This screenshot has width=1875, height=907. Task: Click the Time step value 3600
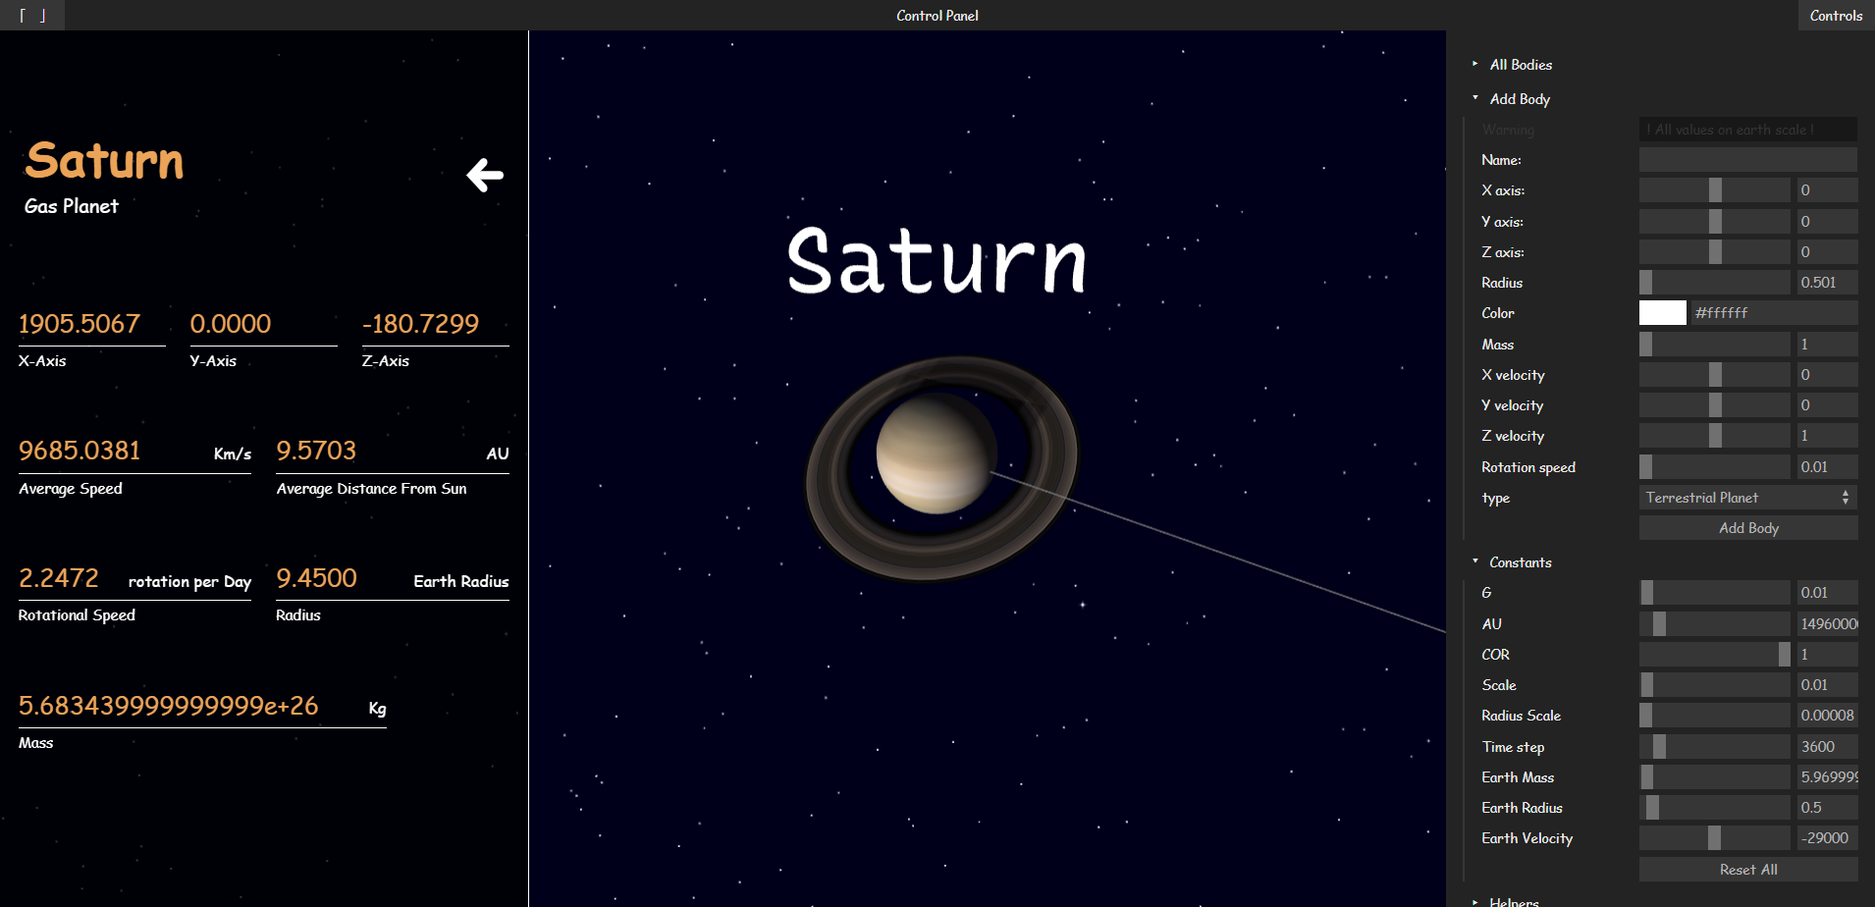point(1827,747)
